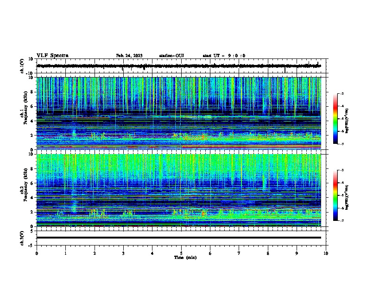
Task: Click time axis tick label "6"
Action: pyautogui.click(x=210, y=253)
